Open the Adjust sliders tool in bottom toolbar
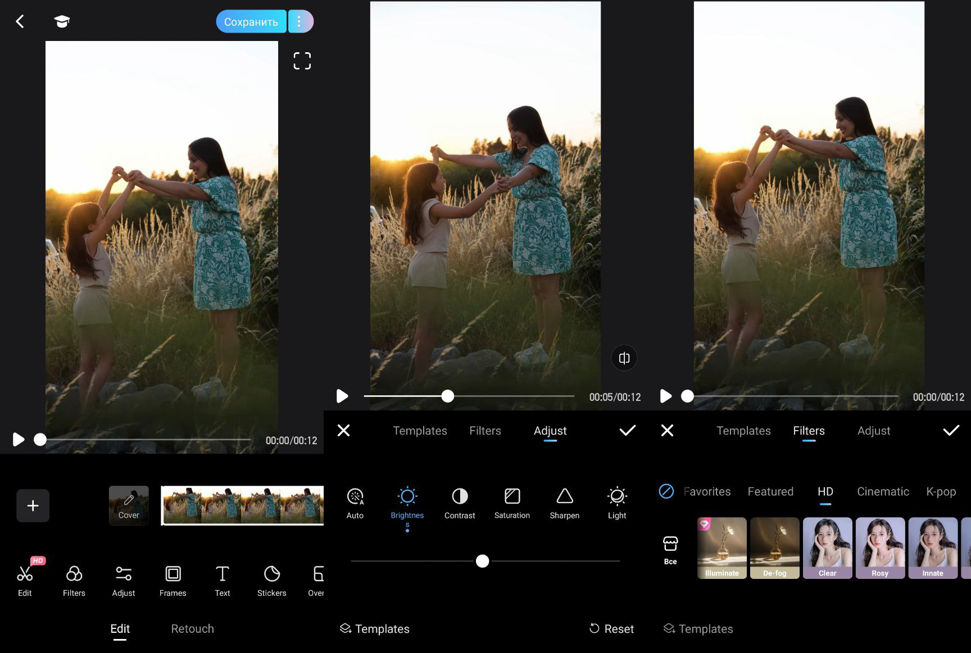Viewport: 971px width, 653px height. (x=124, y=581)
